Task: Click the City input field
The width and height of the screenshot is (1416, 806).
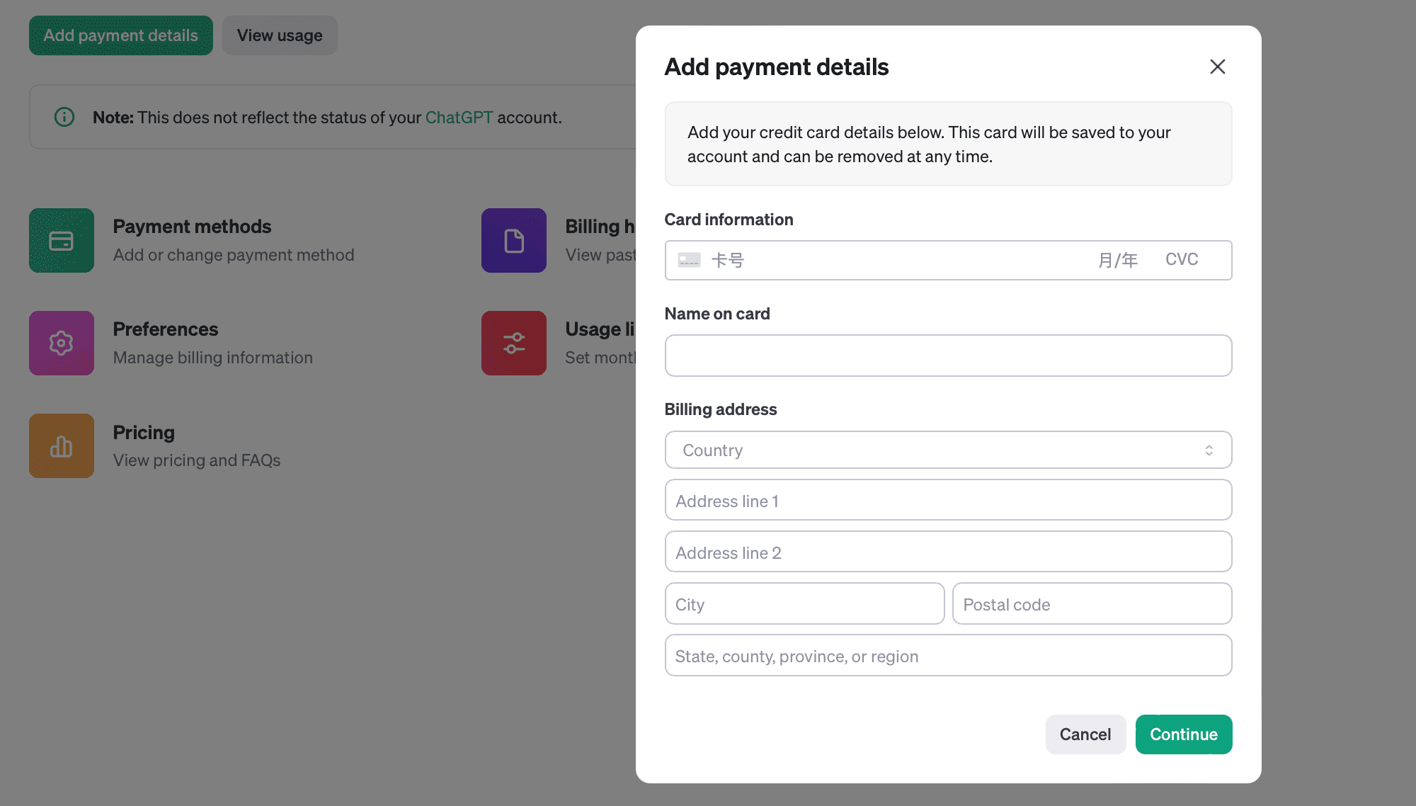Action: (x=805, y=603)
